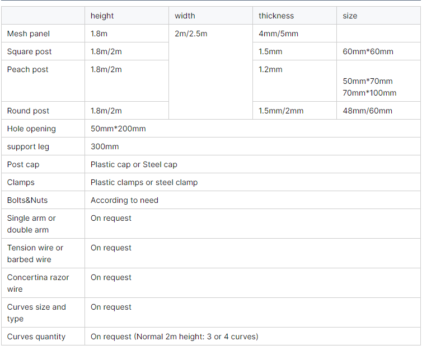422x346 pixels.
Task: Select 'Plastic cap or Steel cap' text
Action: 134,164
